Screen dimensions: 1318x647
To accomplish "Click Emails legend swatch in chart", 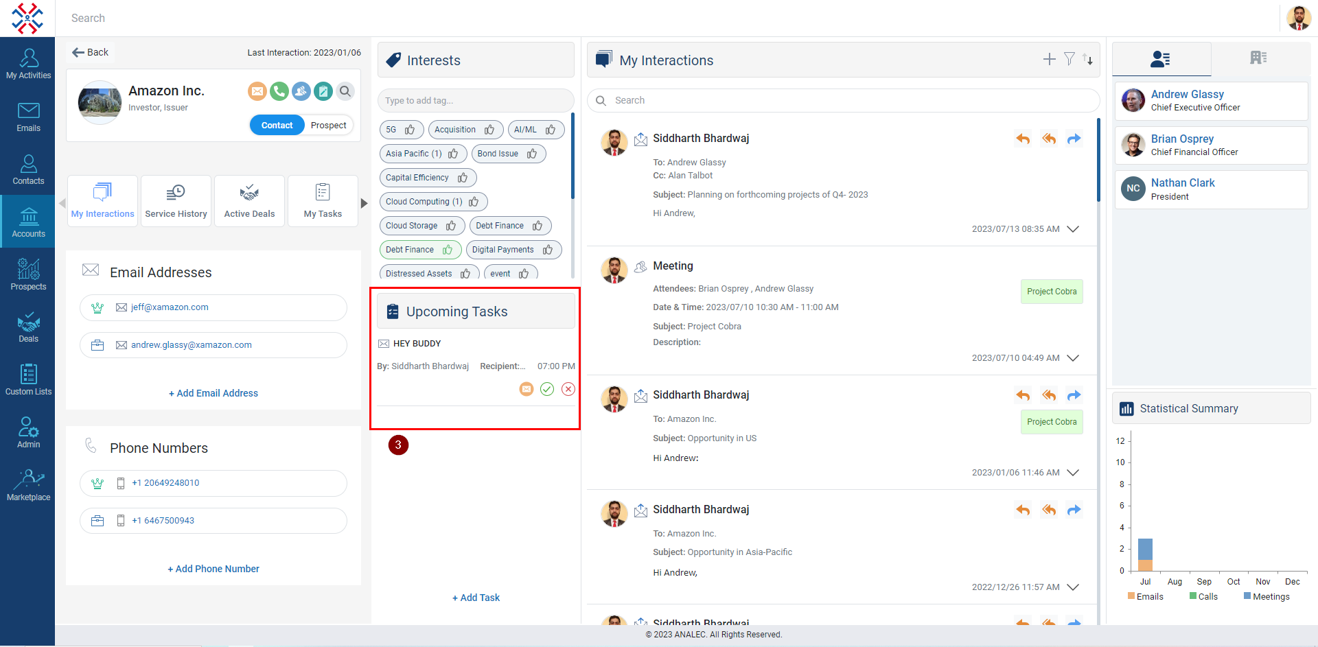I will point(1131,596).
